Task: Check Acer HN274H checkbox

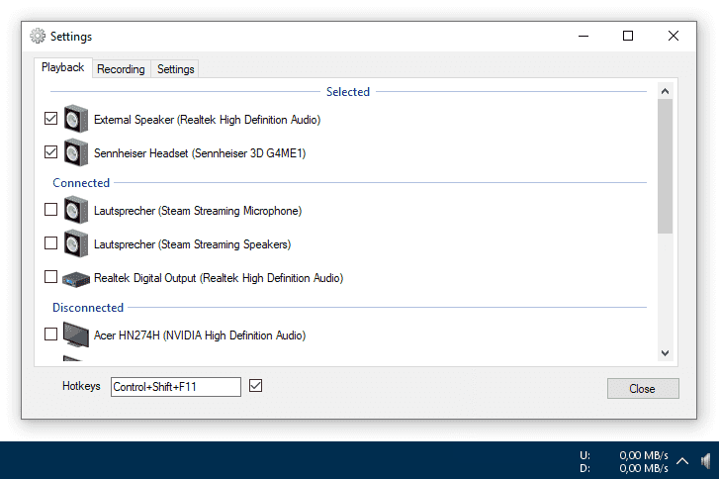Action: [x=50, y=335]
